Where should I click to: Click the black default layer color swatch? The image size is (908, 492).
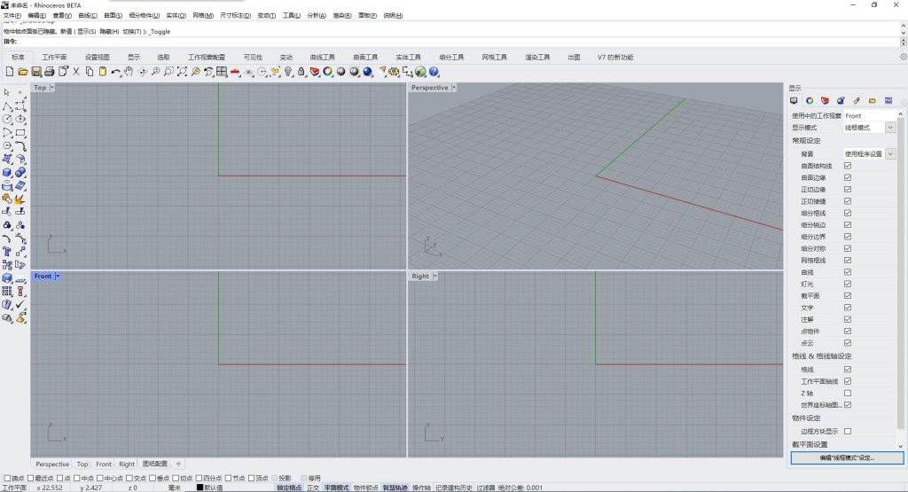(x=200, y=488)
